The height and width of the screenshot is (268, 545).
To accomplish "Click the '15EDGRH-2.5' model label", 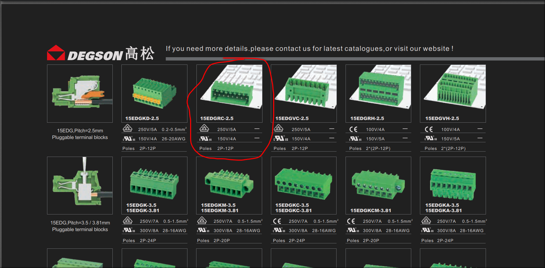I will (x=367, y=118).
